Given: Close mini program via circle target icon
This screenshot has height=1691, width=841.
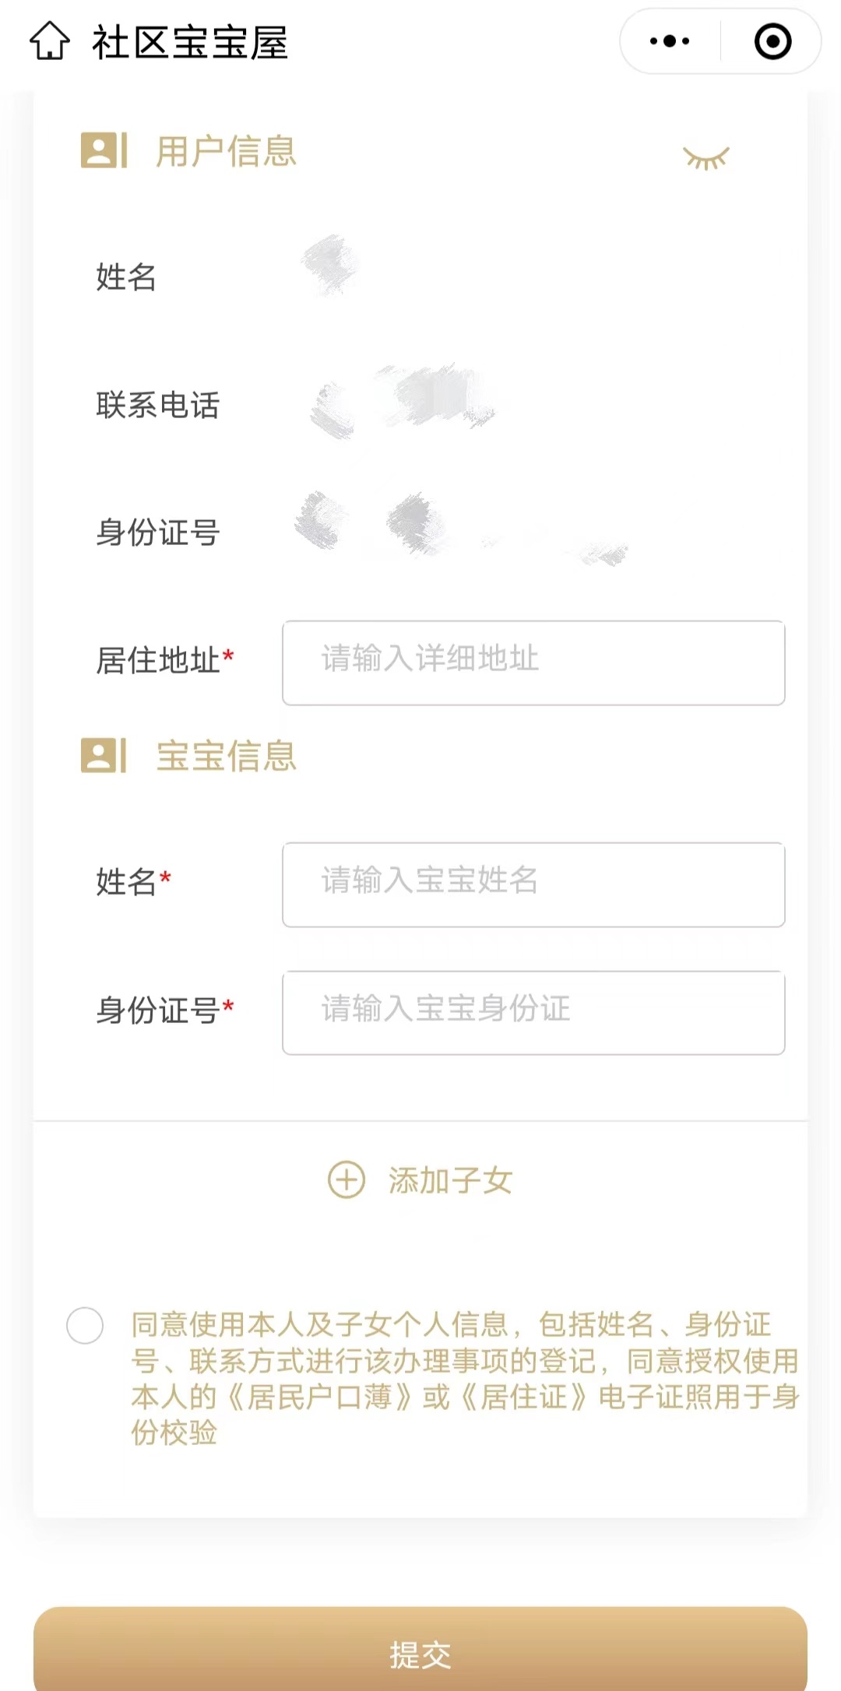Looking at the screenshot, I should (x=772, y=41).
